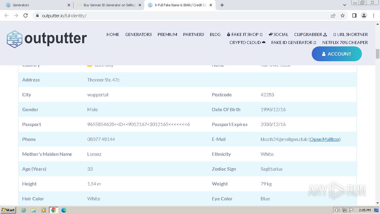Open CLIPGRABBER menu item
The height and width of the screenshot is (214, 380).
[311, 34]
